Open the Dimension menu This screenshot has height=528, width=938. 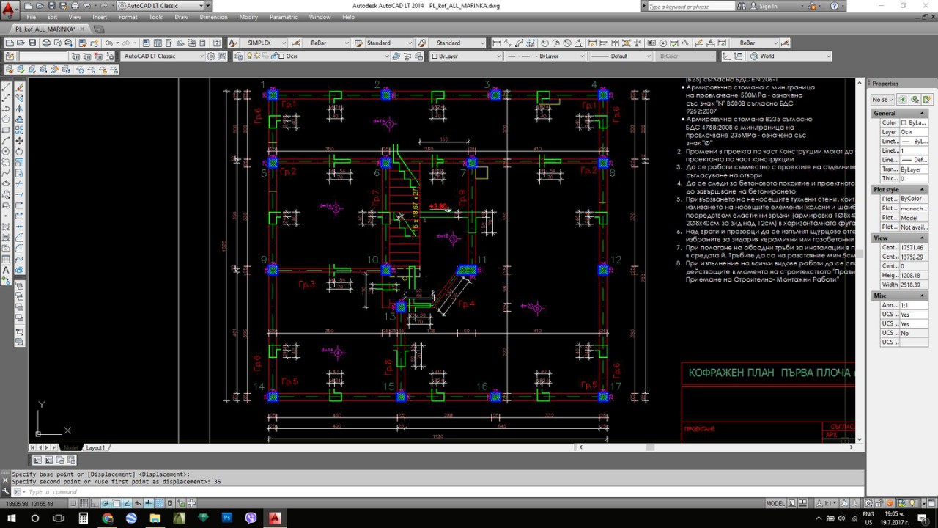click(213, 17)
